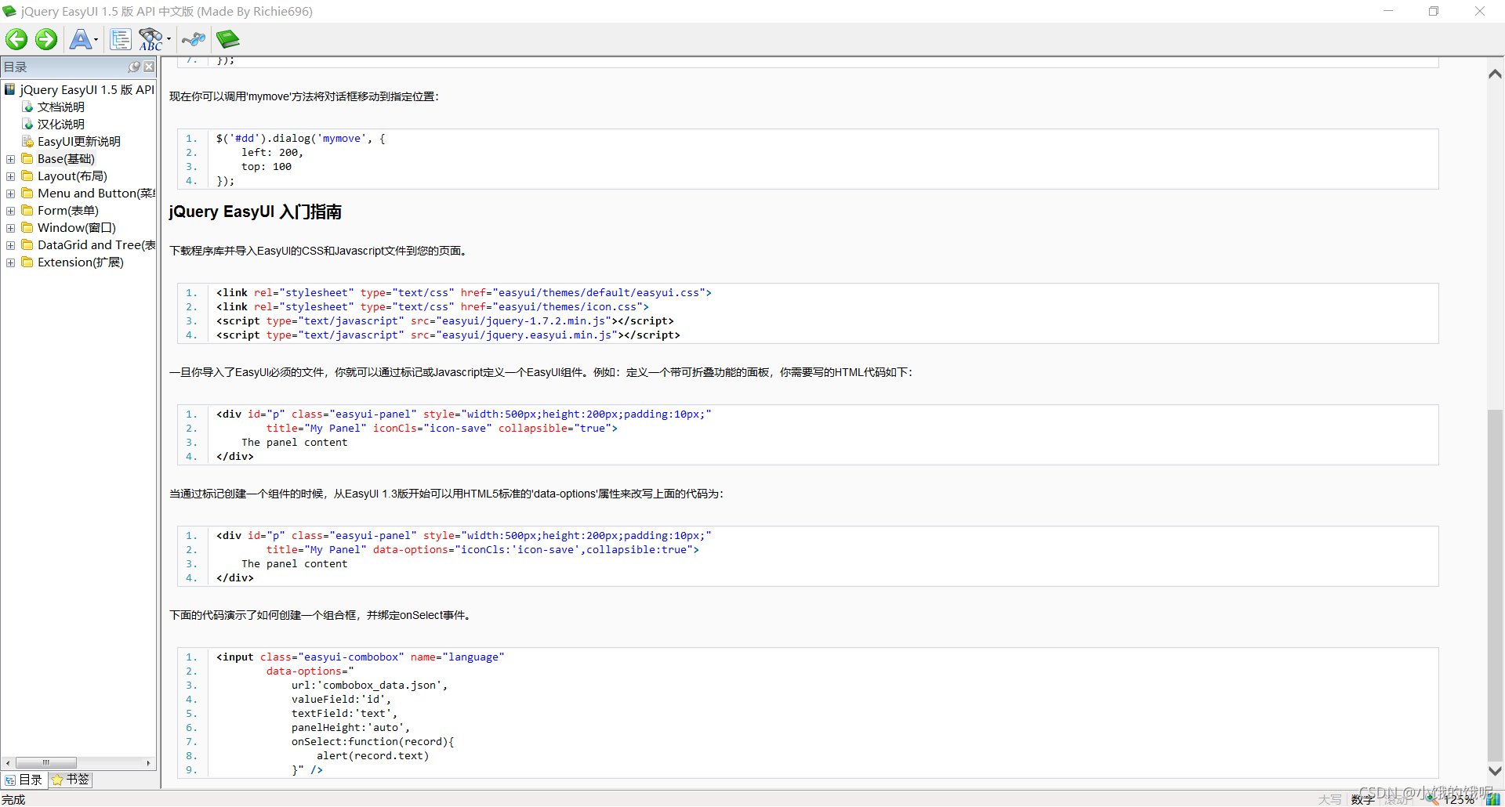
Task: Click the 文档说明 page icon
Action: pos(27,107)
